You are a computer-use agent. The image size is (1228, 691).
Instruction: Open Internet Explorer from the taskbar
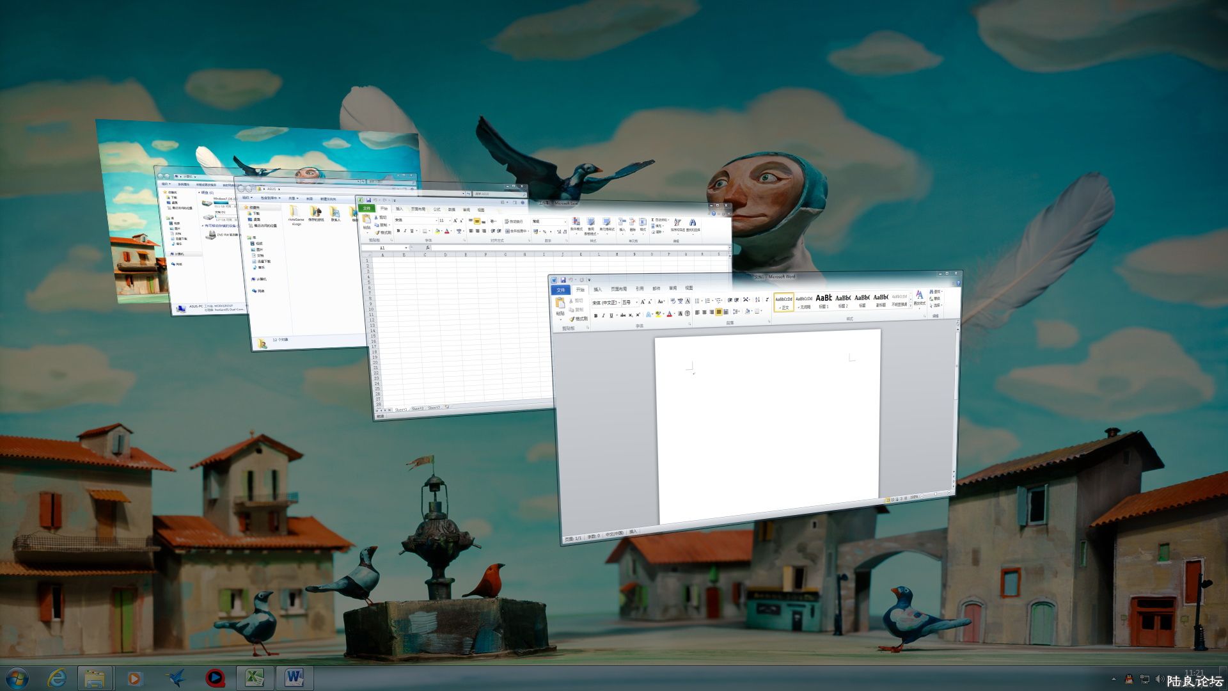[57, 678]
